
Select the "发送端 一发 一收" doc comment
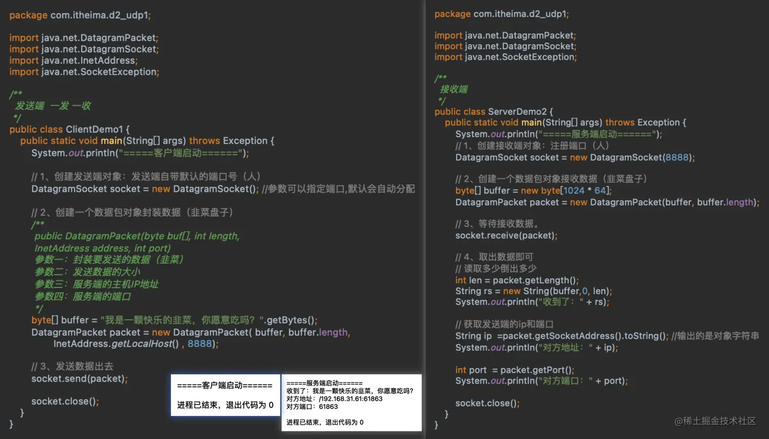pos(53,106)
